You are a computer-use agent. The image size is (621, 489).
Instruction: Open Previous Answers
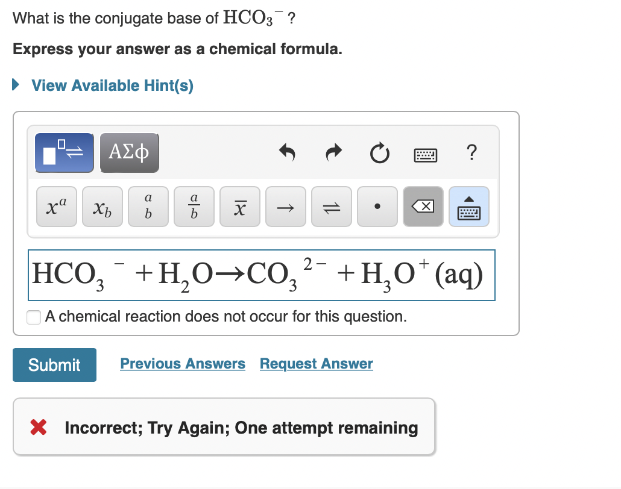point(183,363)
